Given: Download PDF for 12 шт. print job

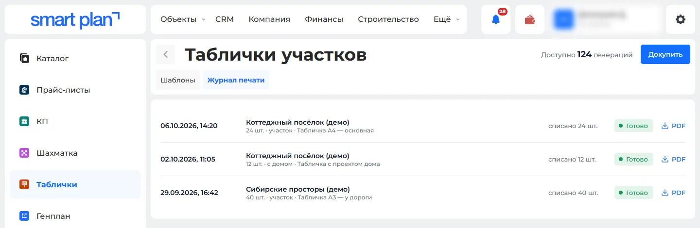Looking at the screenshot, I should click(x=673, y=159).
